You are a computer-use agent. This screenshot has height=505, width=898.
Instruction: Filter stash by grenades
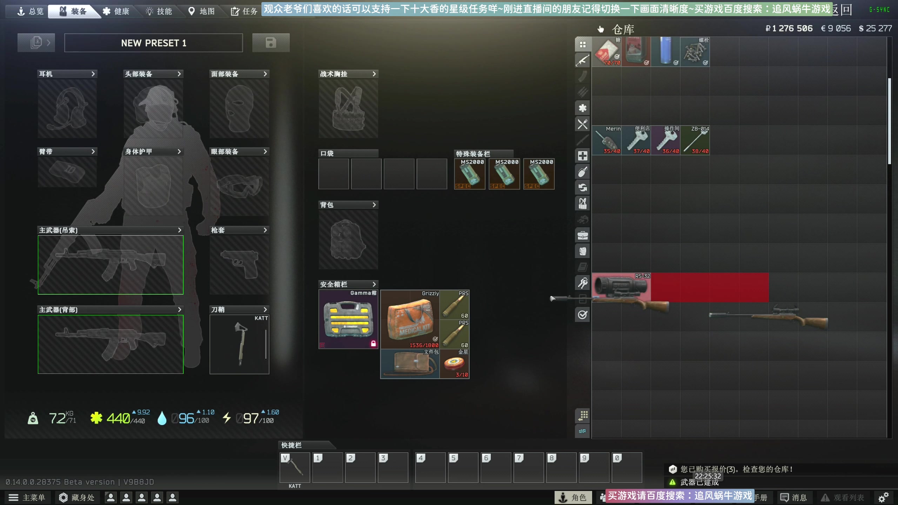tap(582, 172)
